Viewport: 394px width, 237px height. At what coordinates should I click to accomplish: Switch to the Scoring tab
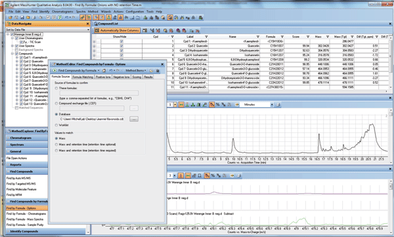click(137, 77)
